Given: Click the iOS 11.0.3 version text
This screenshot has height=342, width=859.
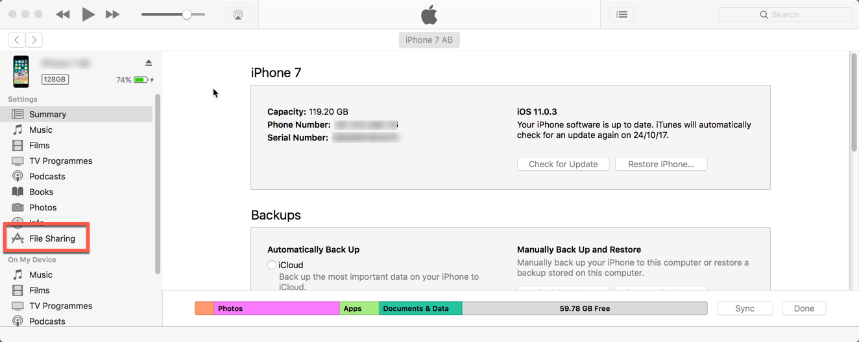Looking at the screenshot, I should click(537, 111).
